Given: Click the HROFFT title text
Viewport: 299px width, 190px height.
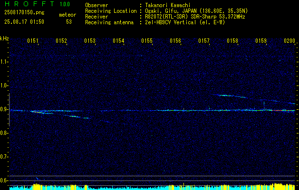Looking at the screenshot, I should [29, 4].
